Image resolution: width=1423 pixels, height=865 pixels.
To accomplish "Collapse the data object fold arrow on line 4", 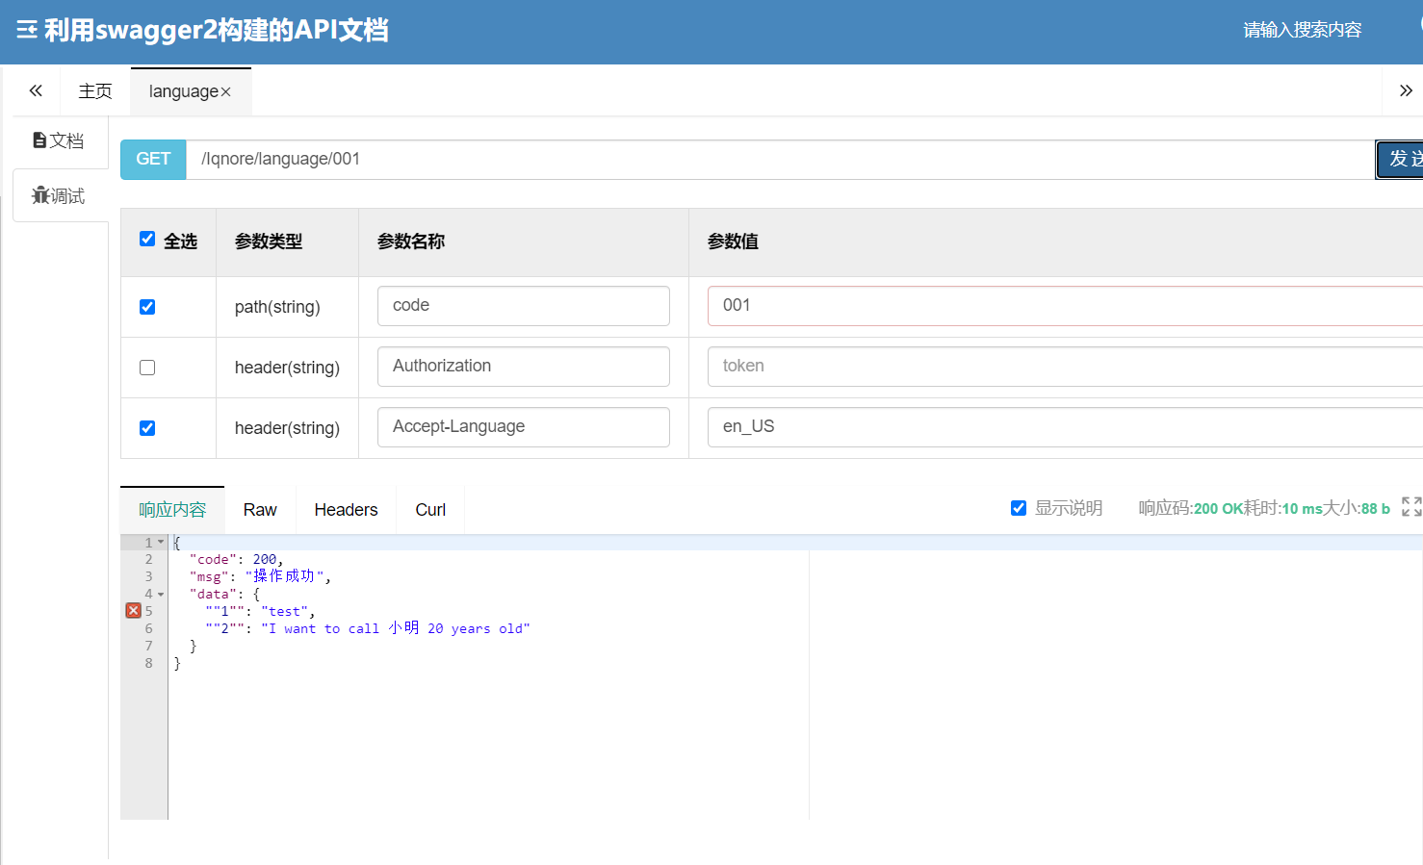I will pyautogui.click(x=161, y=595).
